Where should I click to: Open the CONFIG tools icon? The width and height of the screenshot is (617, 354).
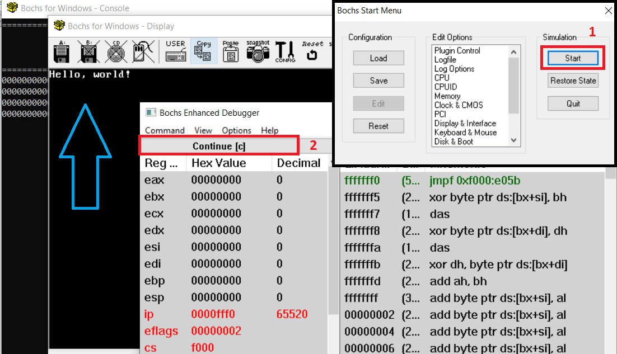click(286, 51)
